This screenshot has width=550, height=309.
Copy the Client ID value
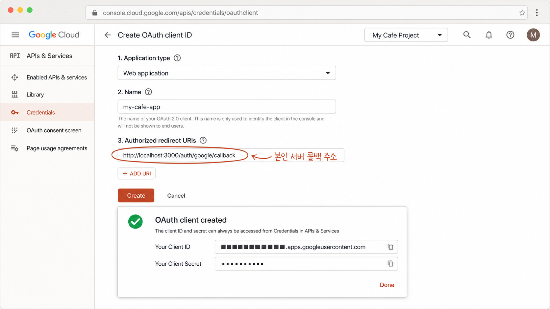click(390, 247)
